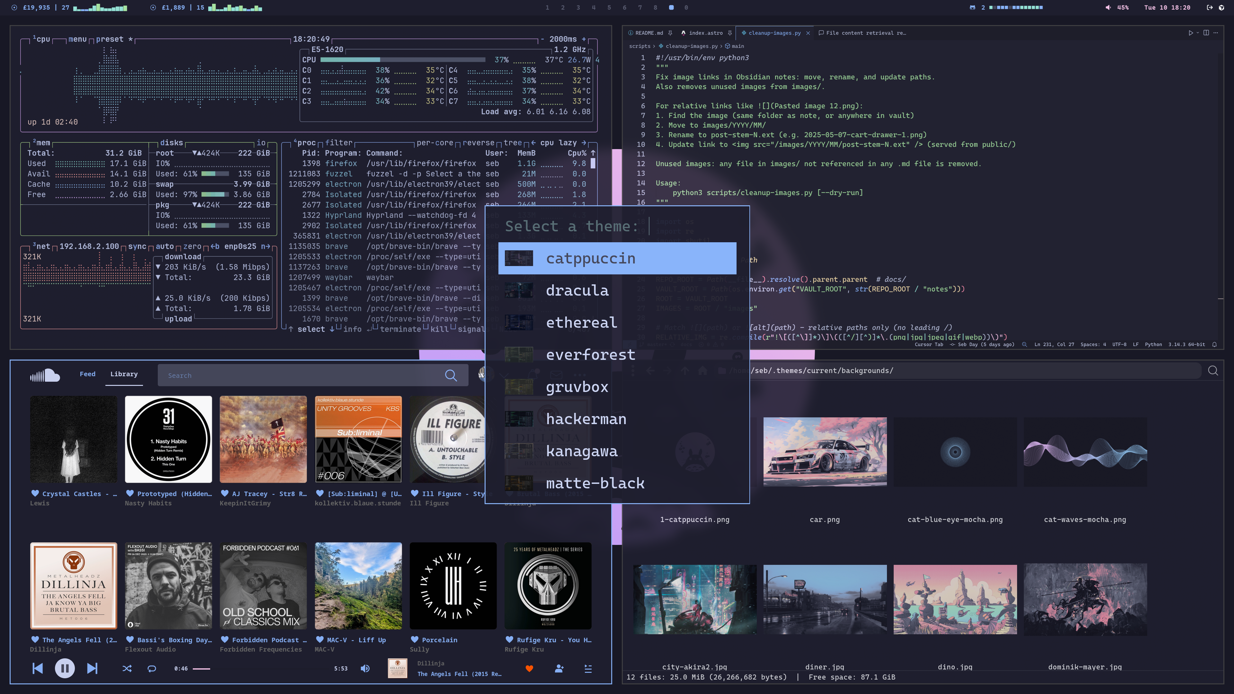Click the follow artist icon
Screen dimensions: 1234x694
[x=559, y=669]
